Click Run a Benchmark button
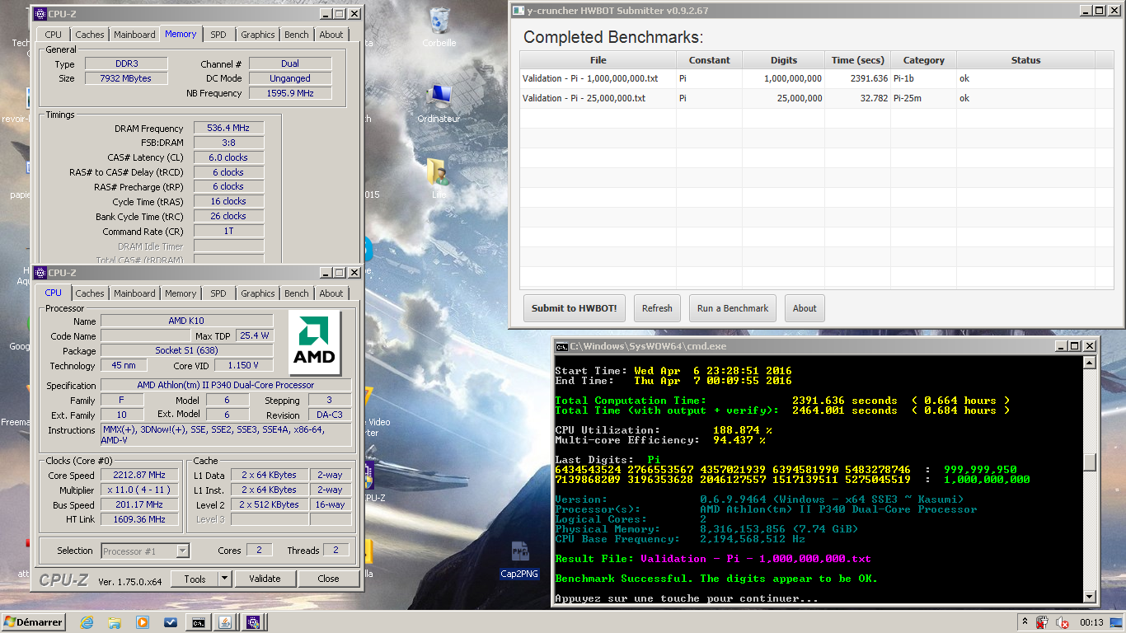Viewport: 1126px width, 633px height. coord(733,308)
